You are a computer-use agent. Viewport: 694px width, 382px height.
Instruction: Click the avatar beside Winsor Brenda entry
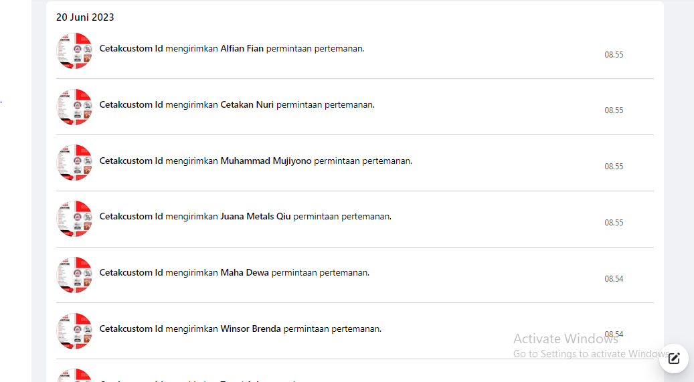74,331
